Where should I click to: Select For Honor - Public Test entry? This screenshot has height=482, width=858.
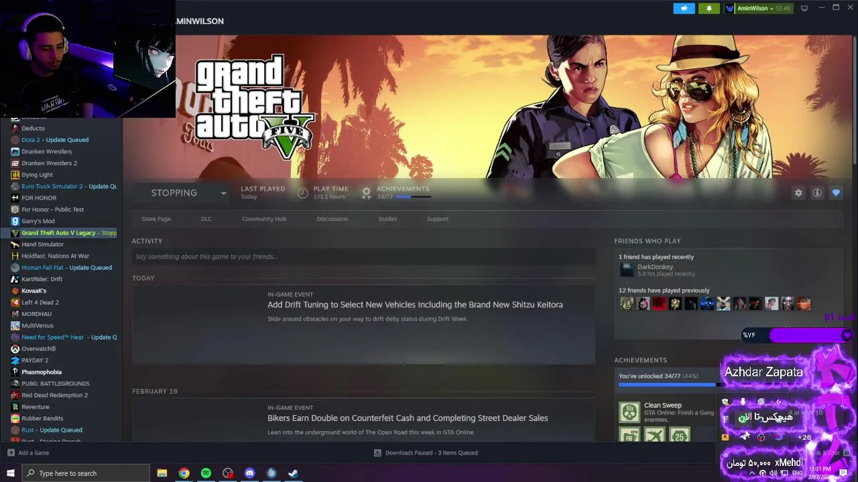(53, 210)
